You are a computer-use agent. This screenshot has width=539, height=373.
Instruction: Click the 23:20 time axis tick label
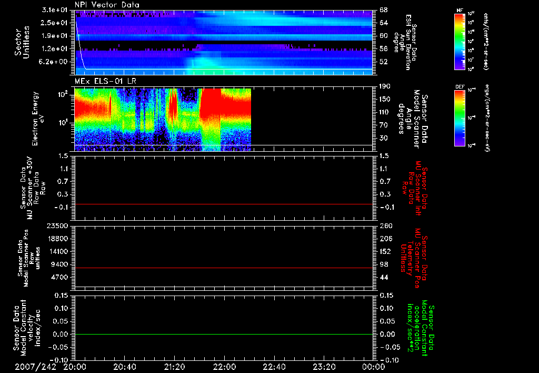324,367
